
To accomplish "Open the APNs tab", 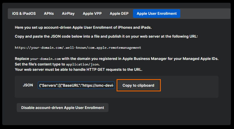I will click(x=49, y=13).
